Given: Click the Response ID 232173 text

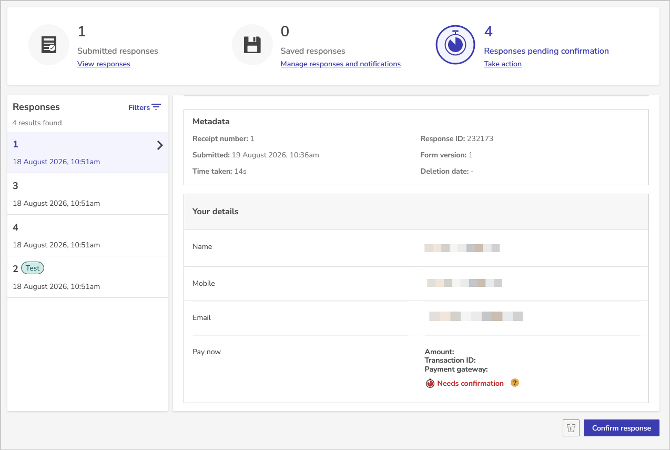Looking at the screenshot, I should coord(456,138).
